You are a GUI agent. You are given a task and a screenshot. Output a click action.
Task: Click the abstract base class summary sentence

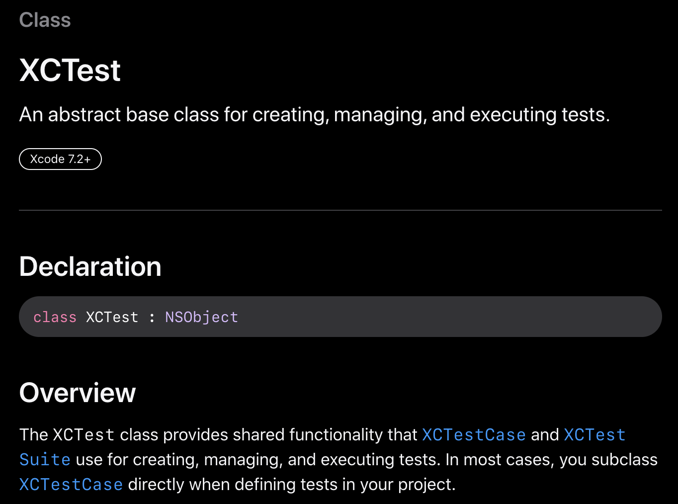[x=314, y=115]
